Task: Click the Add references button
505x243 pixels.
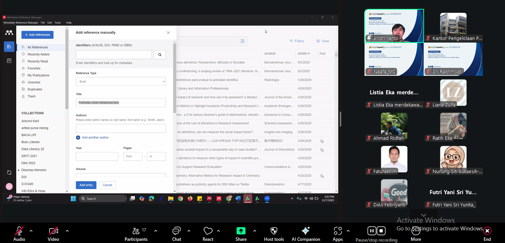Action: [37, 35]
